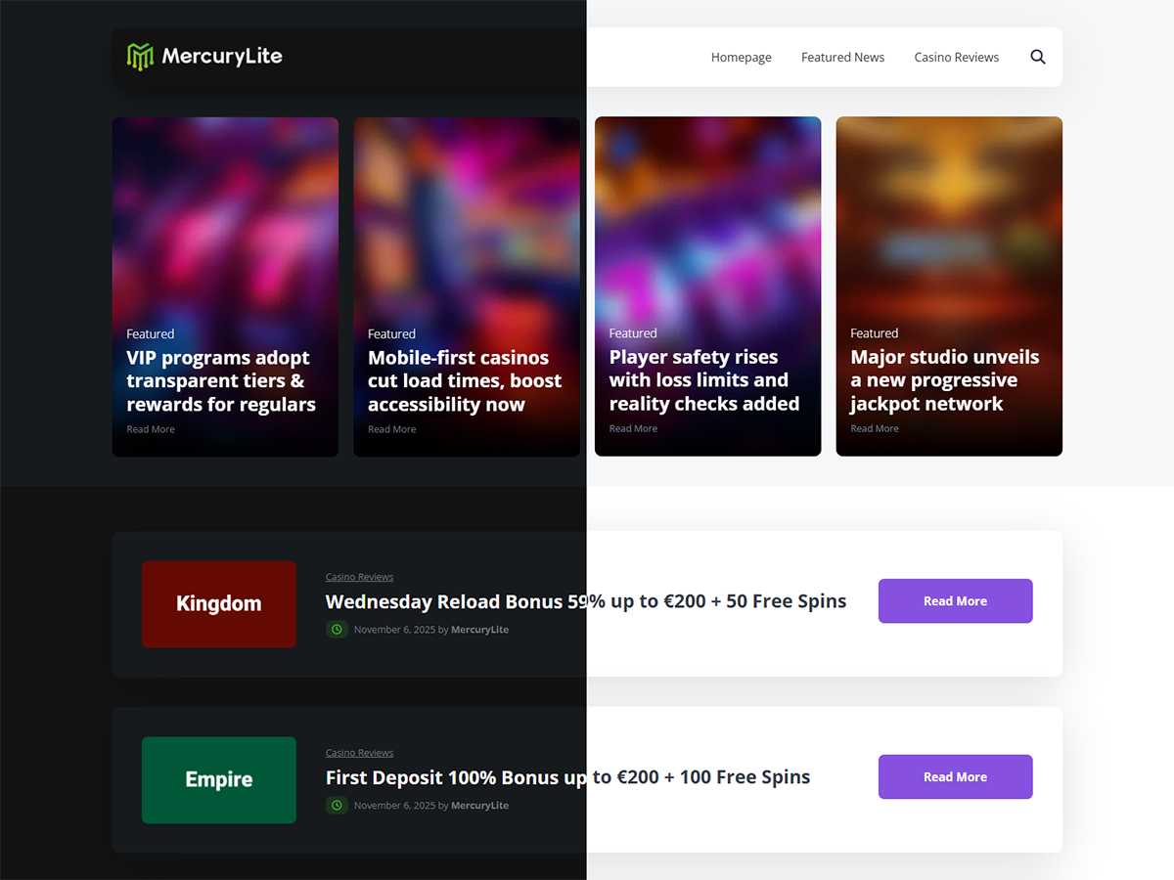Click the Featured label on Player safety card

633,333
